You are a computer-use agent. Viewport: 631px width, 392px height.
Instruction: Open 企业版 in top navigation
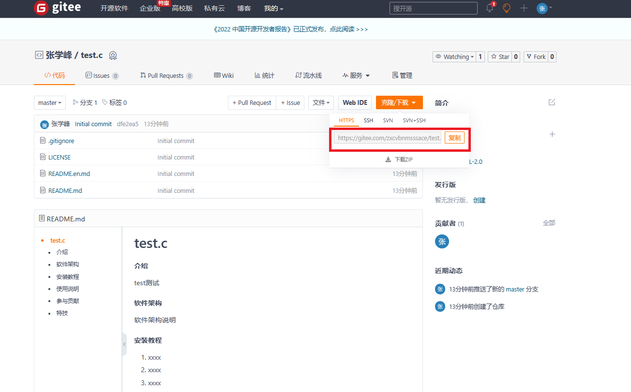150,8
